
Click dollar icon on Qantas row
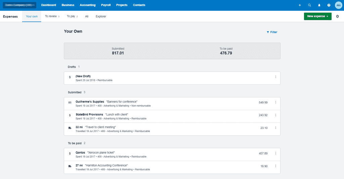tap(70, 153)
